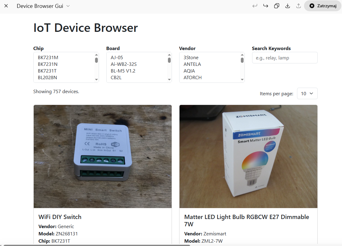Screen dimensions: 342x246
Task: Click the Board list scroll-up arrow
Action: (169, 55)
